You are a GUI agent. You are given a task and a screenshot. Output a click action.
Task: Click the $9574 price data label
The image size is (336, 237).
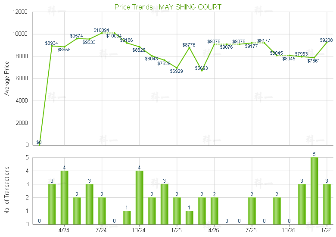coord(77,36)
